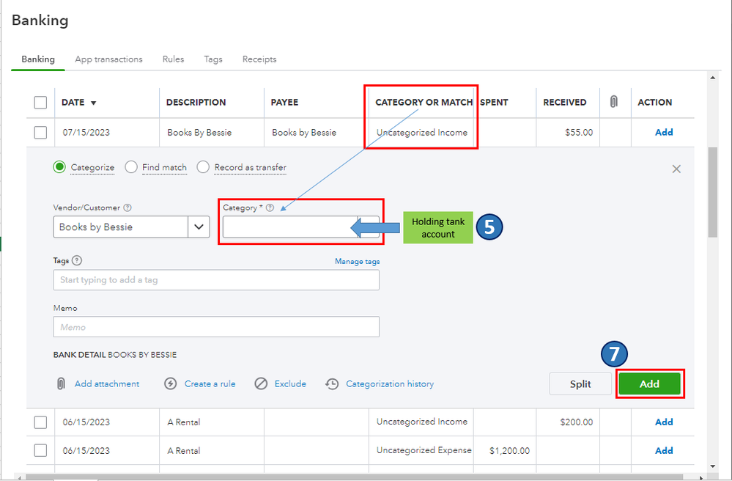
Task: Click into the Memo text field
Action: click(216, 327)
